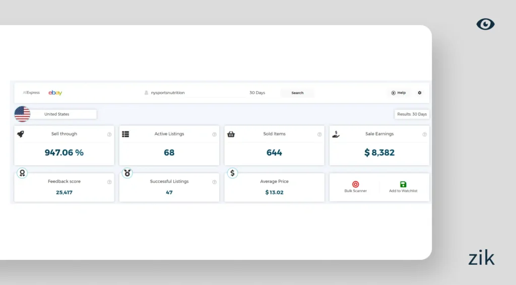The height and width of the screenshot is (285, 516).
Task: Click the ribbon badge icon above Feedback score
Action: click(x=22, y=173)
